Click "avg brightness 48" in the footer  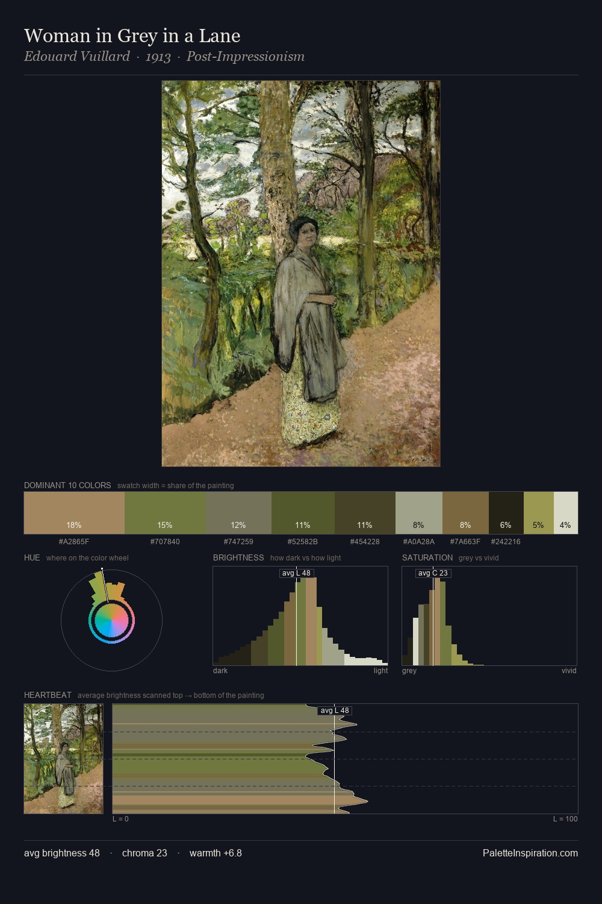click(x=62, y=853)
